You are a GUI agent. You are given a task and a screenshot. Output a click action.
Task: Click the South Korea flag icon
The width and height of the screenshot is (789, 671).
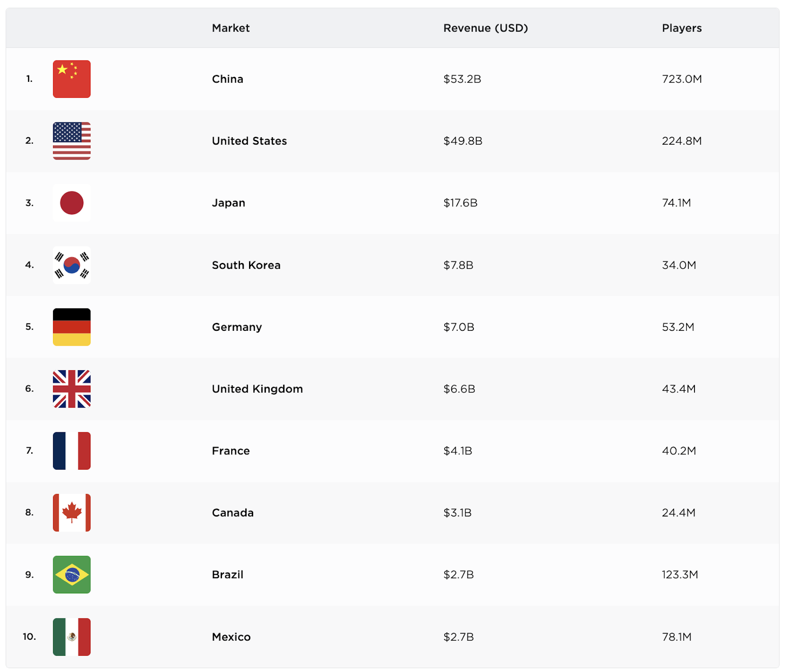[72, 265]
